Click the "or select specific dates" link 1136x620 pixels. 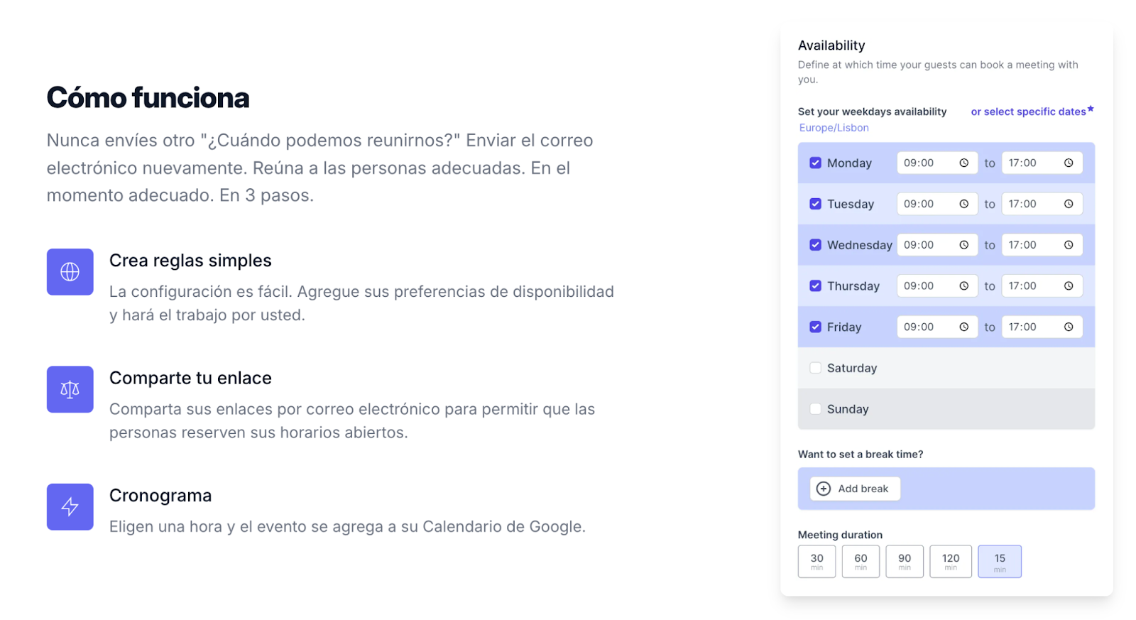pyautogui.click(x=1028, y=112)
